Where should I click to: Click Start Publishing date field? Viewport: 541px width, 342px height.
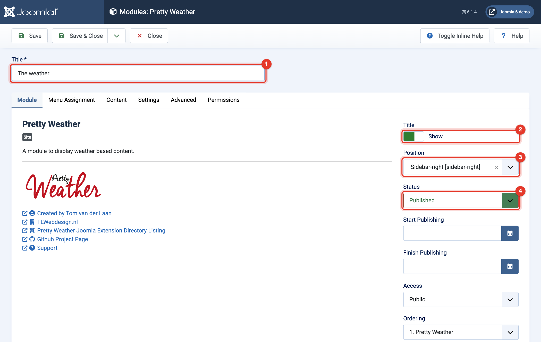coord(452,233)
